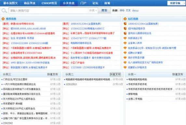This screenshot has width=186, height=125.
Task: Focus the search content input field
Action: (49, 10)
